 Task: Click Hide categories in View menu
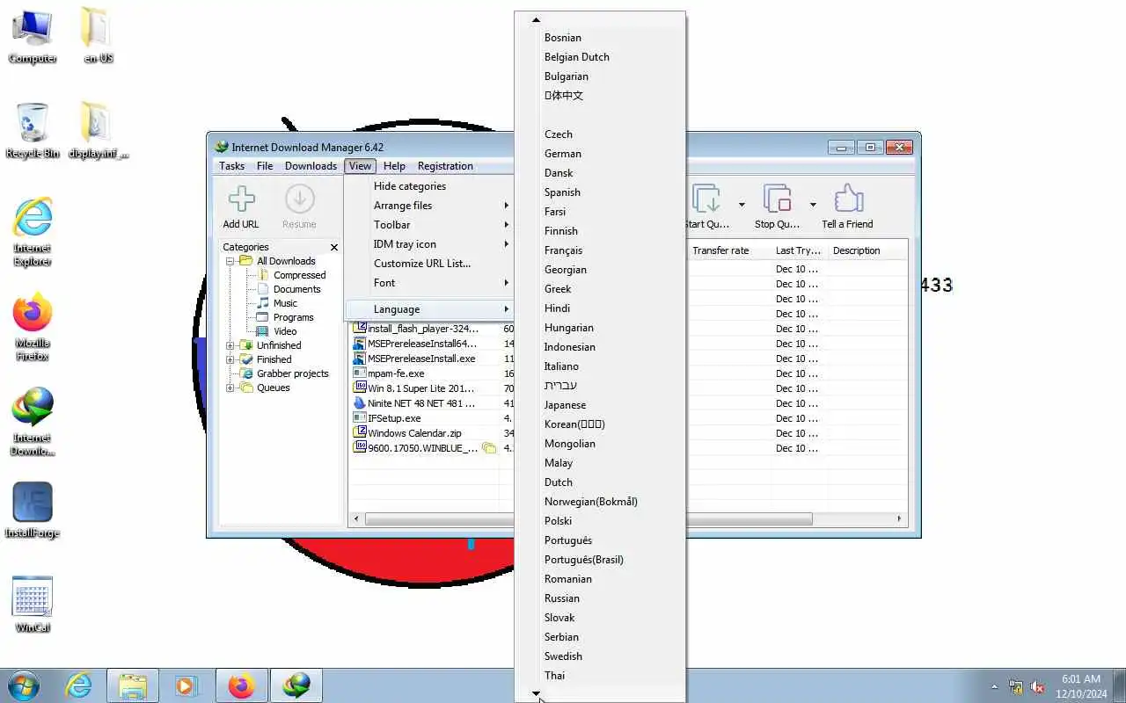(x=429, y=186)
